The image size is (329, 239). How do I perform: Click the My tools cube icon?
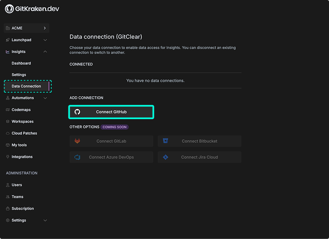[x=8, y=145]
